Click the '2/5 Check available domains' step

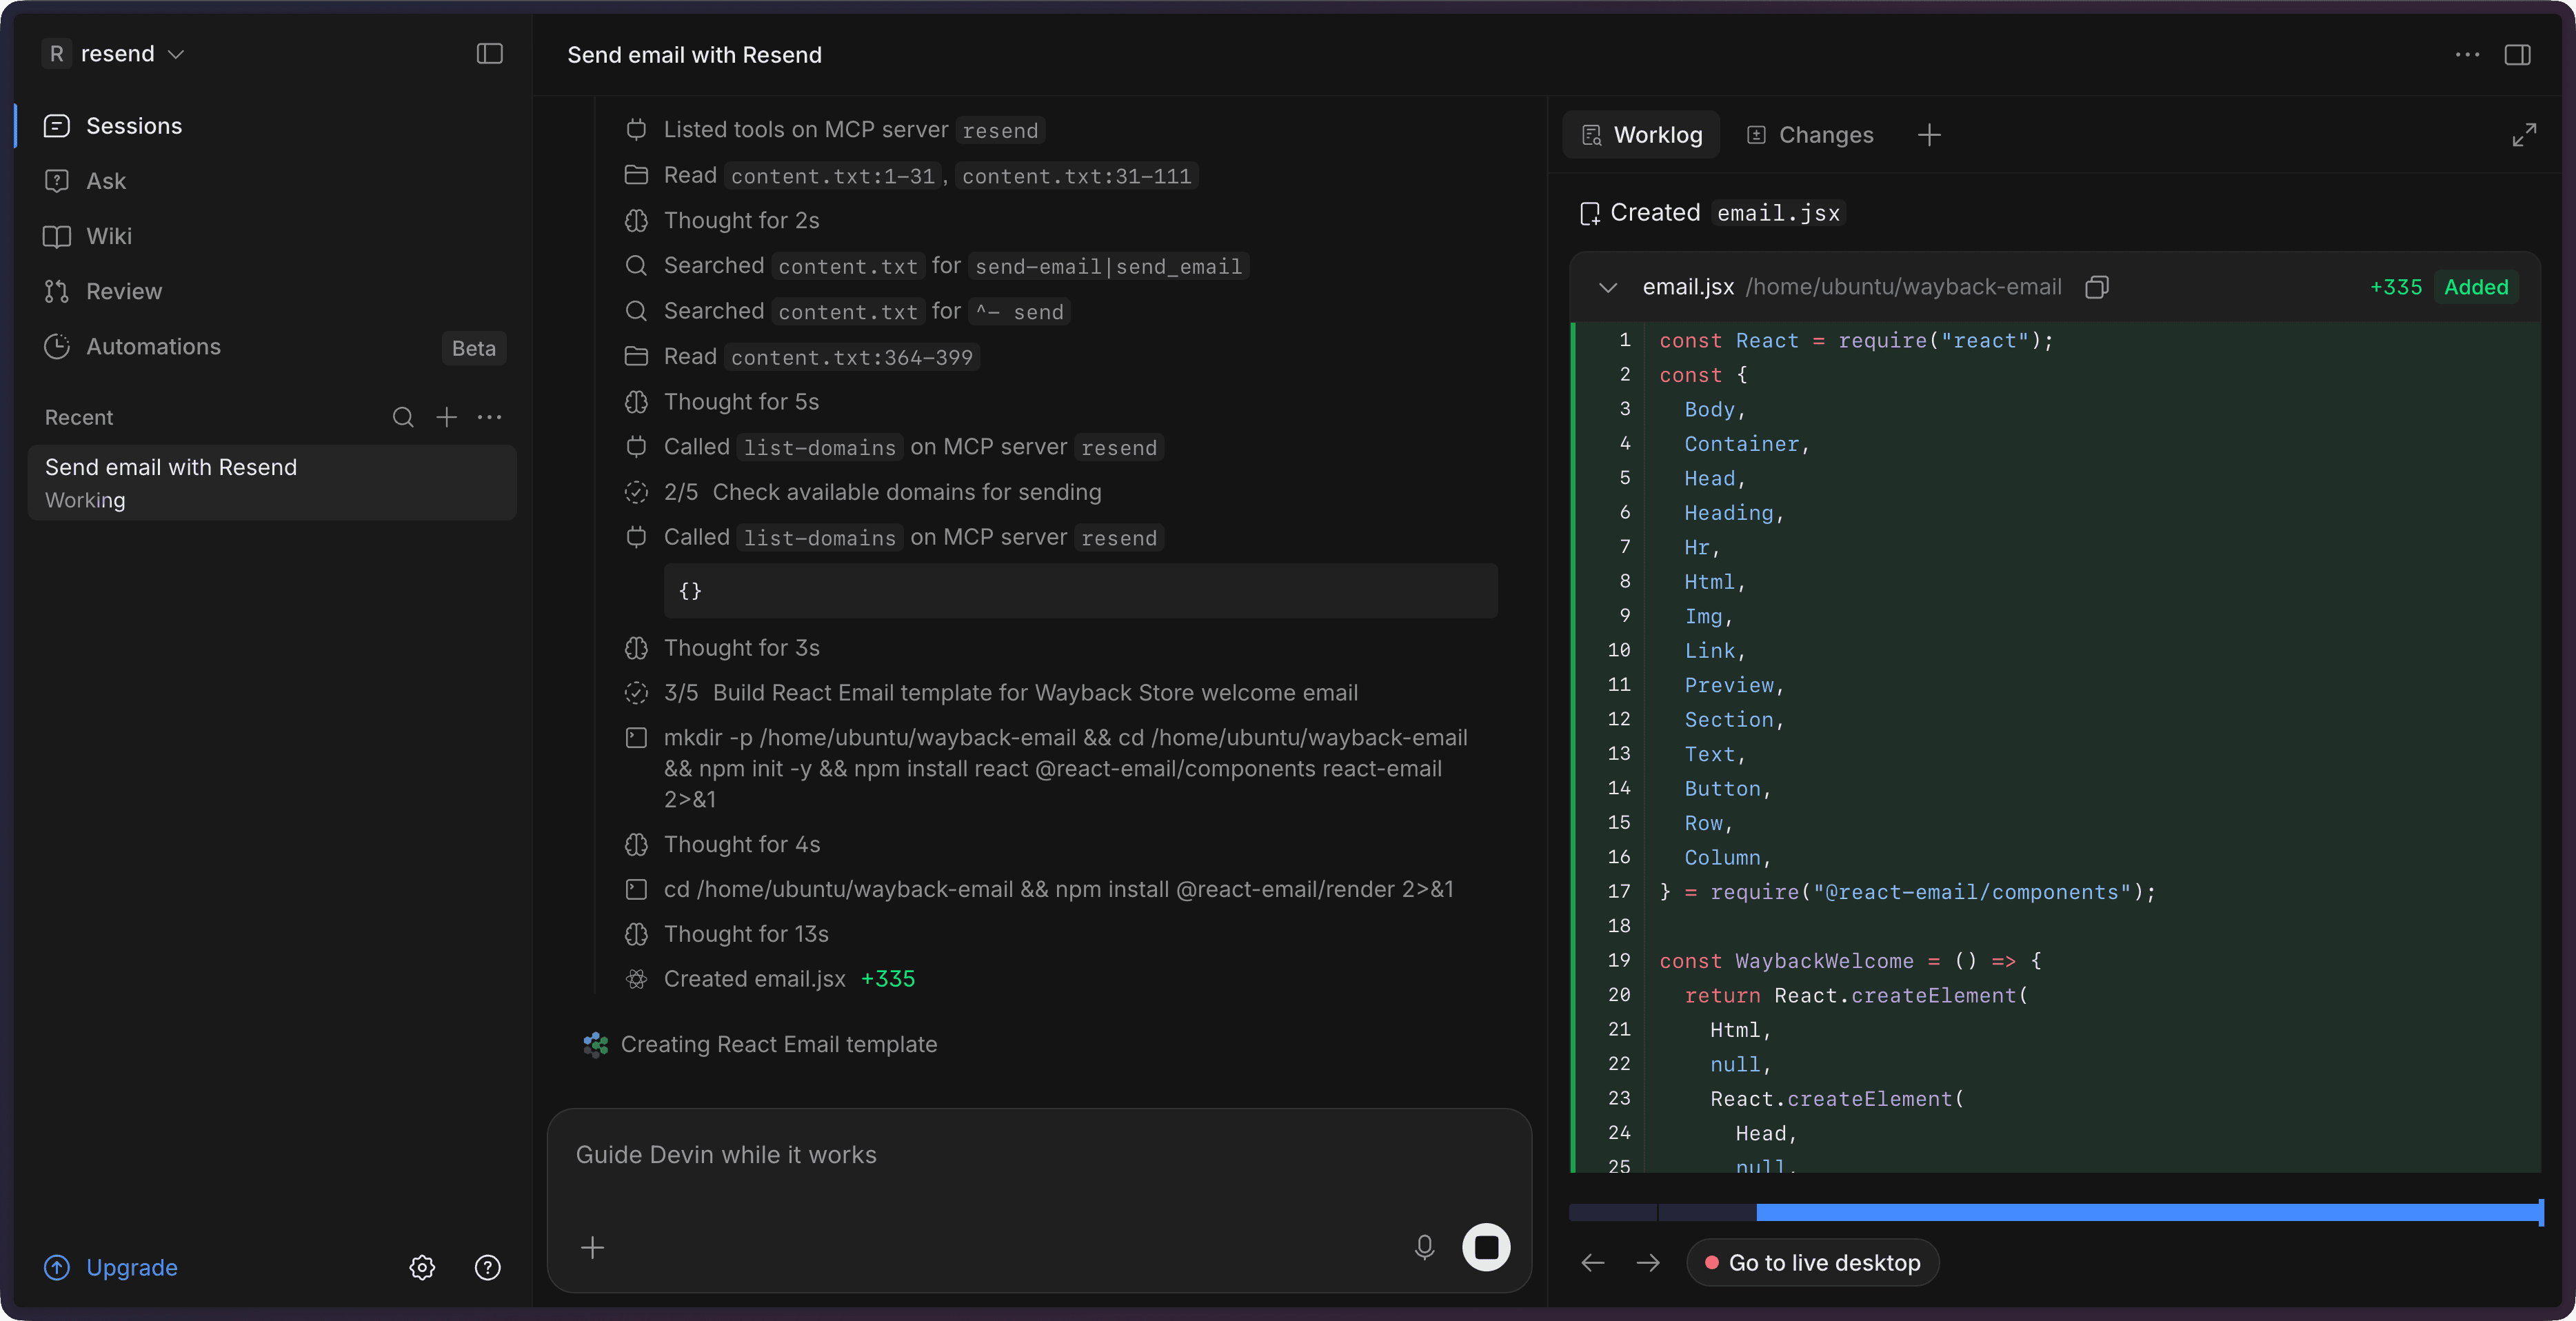point(863,492)
